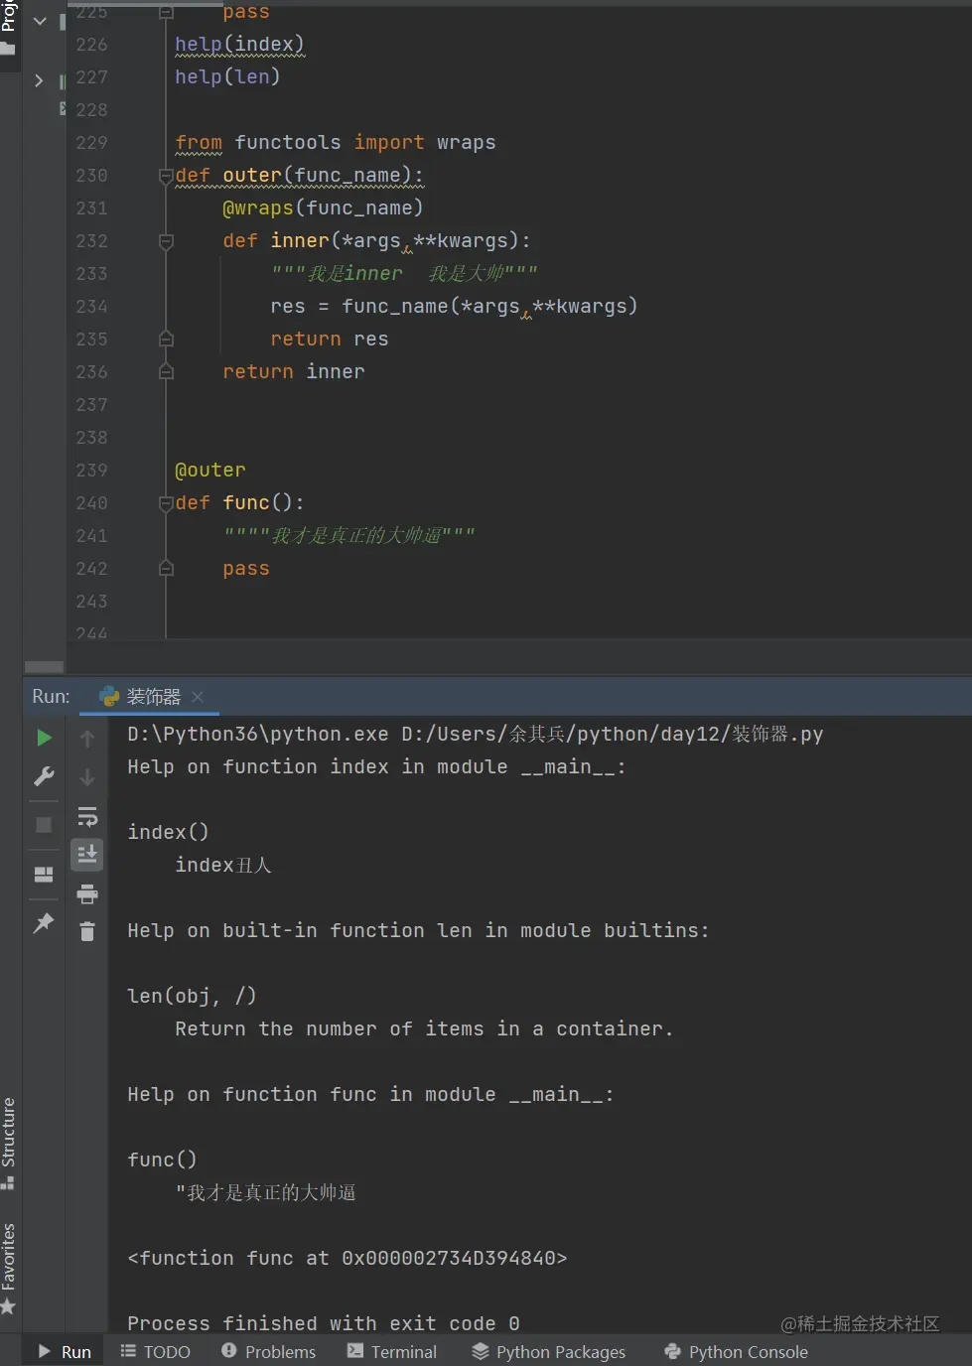
Task: Click the @outer decorator on line 239
Action: [x=209, y=471]
